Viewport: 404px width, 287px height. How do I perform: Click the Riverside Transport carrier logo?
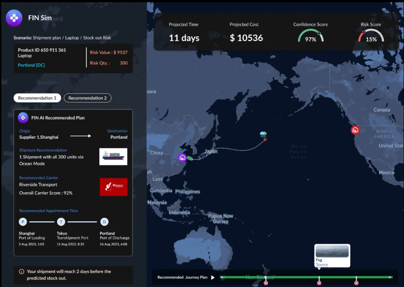(114, 187)
